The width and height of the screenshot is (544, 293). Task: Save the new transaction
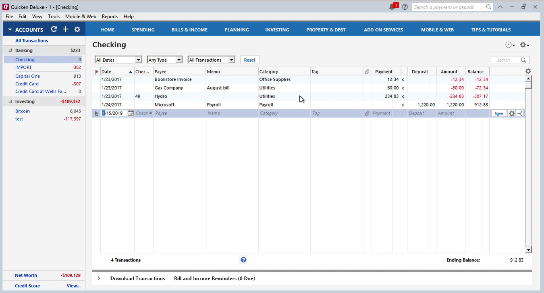tap(499, 113)
